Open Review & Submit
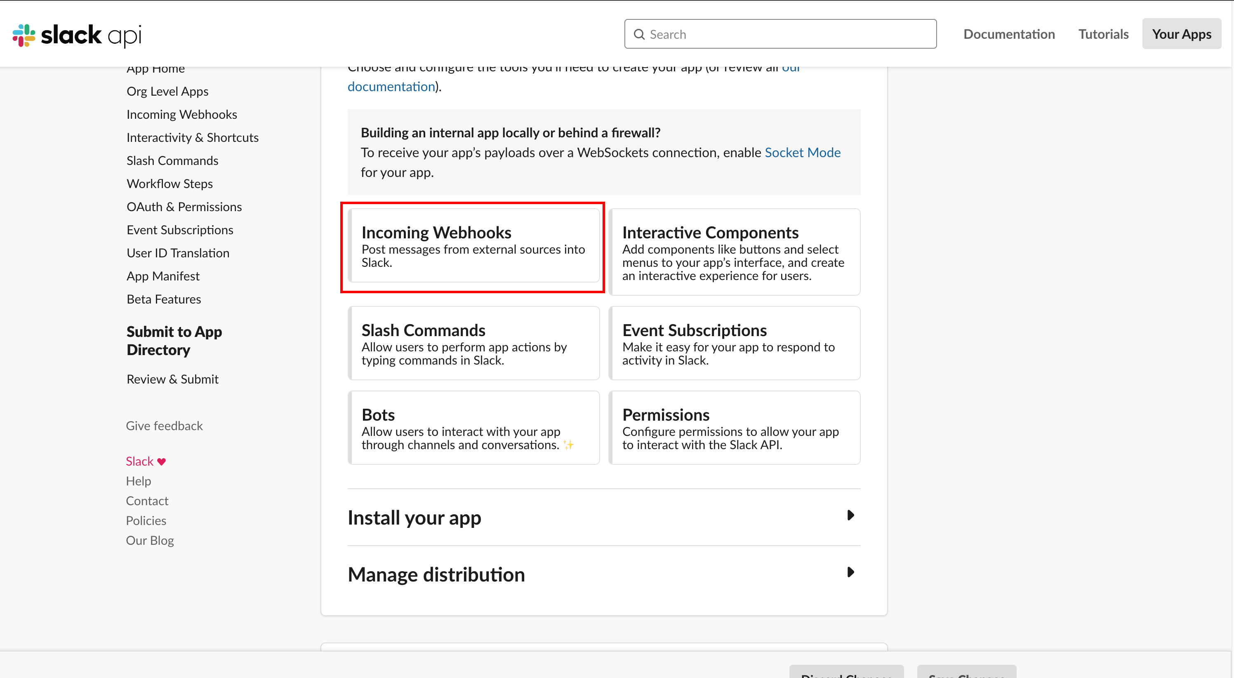This screenshot has width=1234, height=678. point(172,379)
